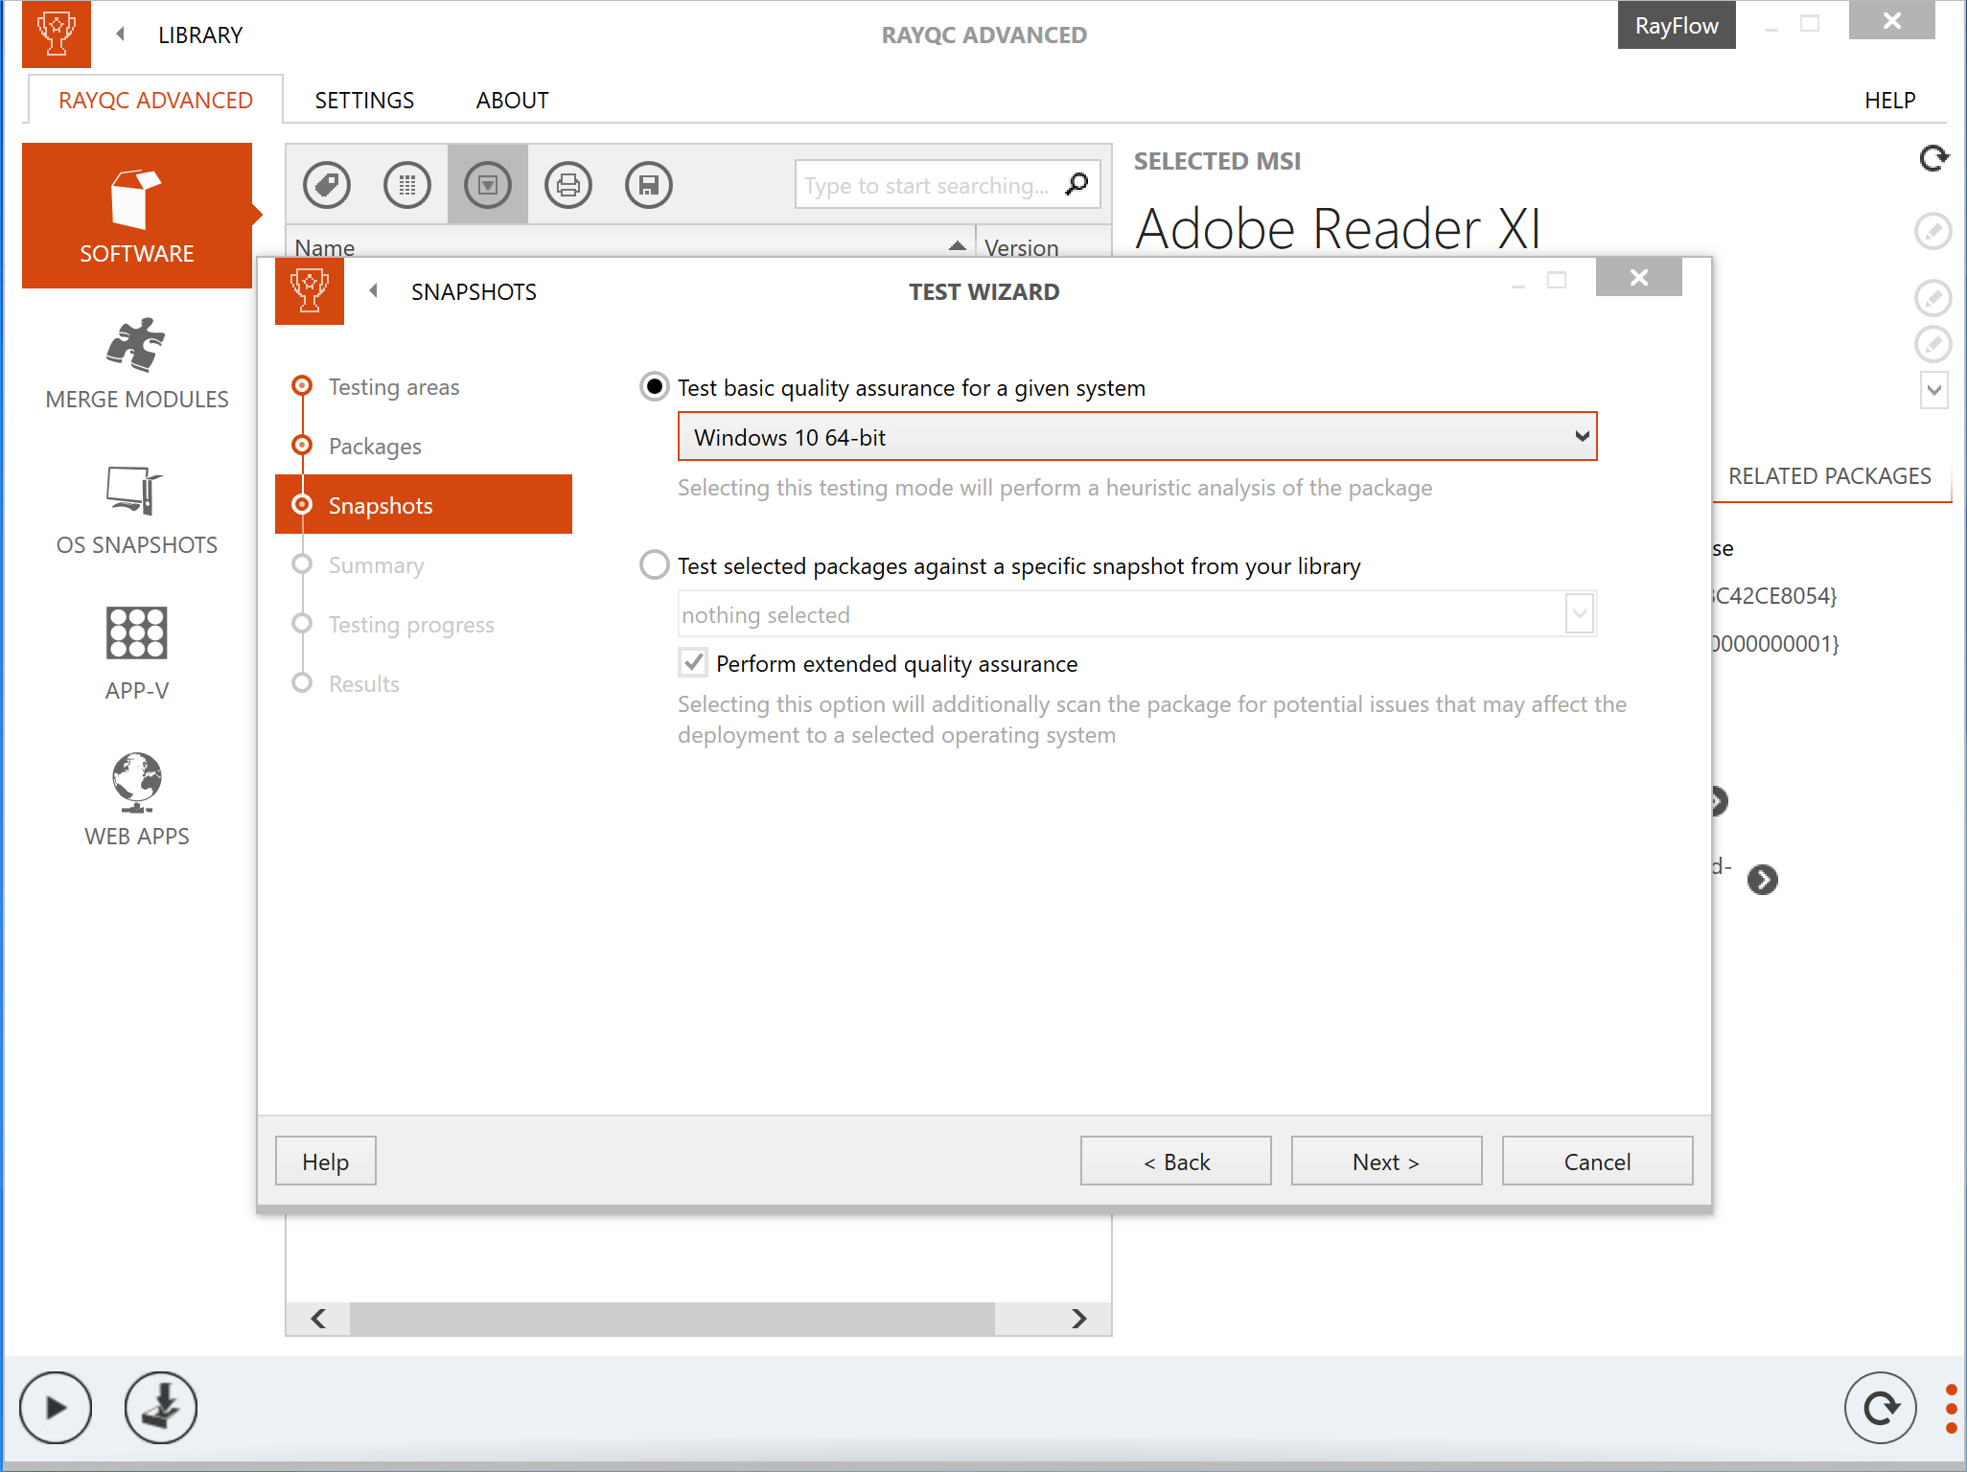Toggle Perform extended quality assurance checkbox
This screenshot has width=1967, height=1472.
pos(693,663)
